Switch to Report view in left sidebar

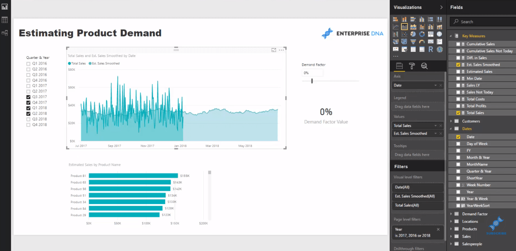pyautogui.click(x=5, y=7)
